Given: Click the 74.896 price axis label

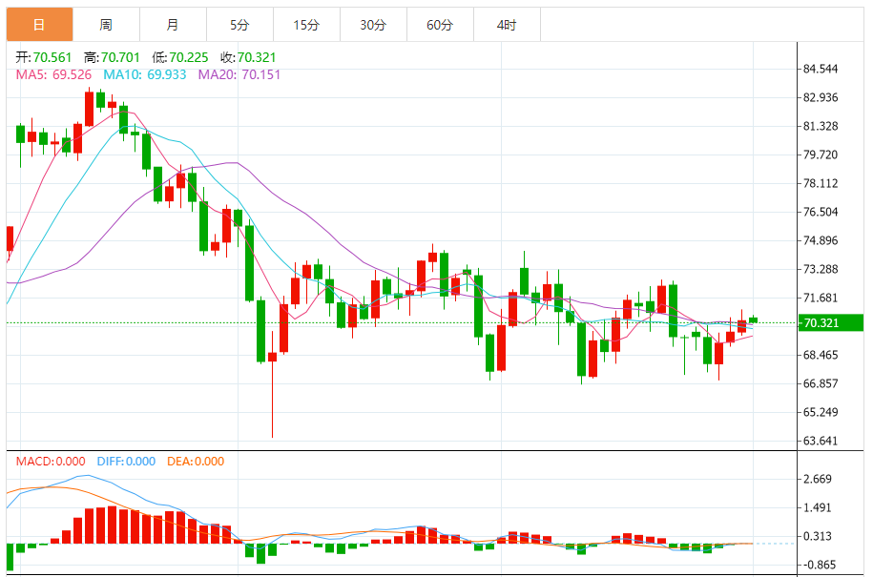Looking at the screenshot, I should 821,240.
